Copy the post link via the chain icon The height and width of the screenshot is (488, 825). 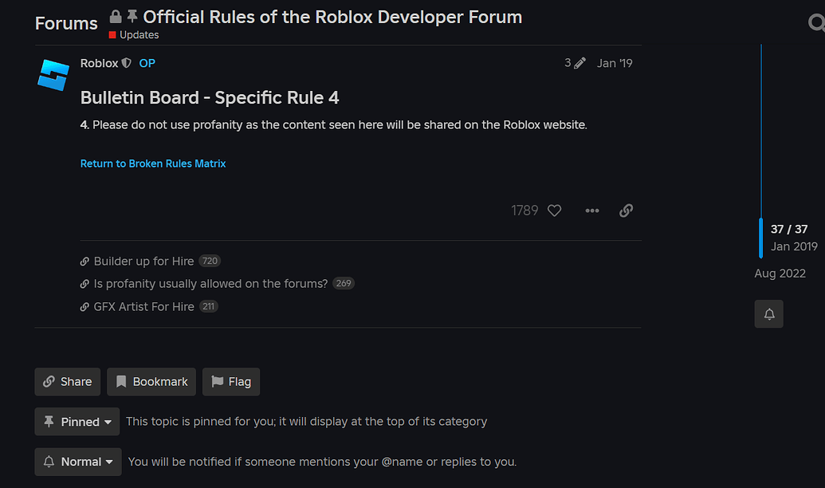coord(626,210)
